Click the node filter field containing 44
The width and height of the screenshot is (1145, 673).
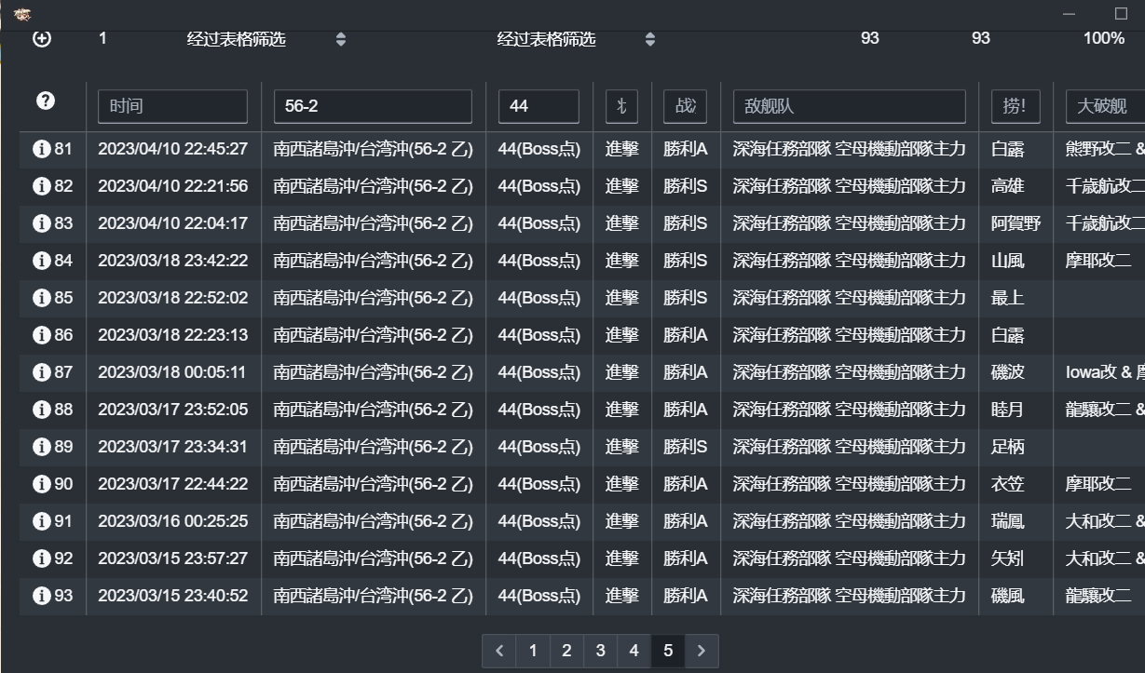coord(538,106)
